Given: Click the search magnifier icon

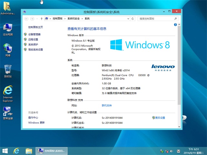Looking at the screenshot, I should [x=176, y=19].
